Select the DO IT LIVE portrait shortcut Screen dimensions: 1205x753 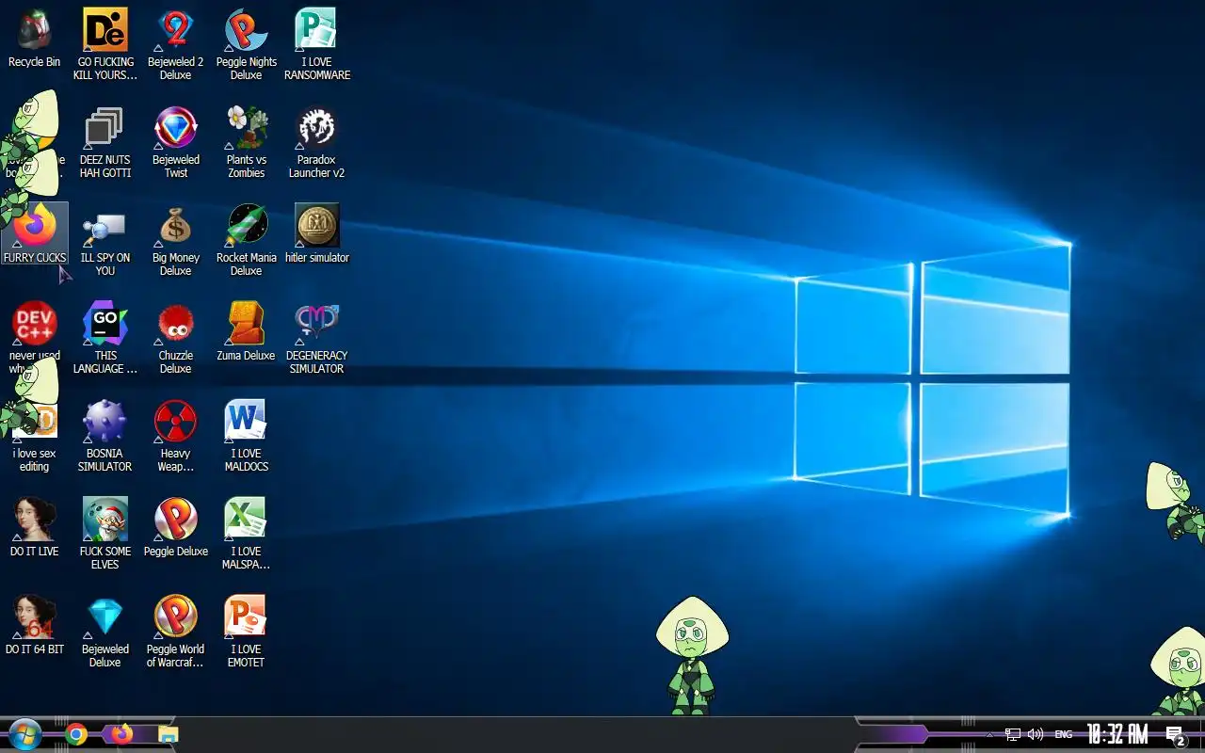pos(35,527)
